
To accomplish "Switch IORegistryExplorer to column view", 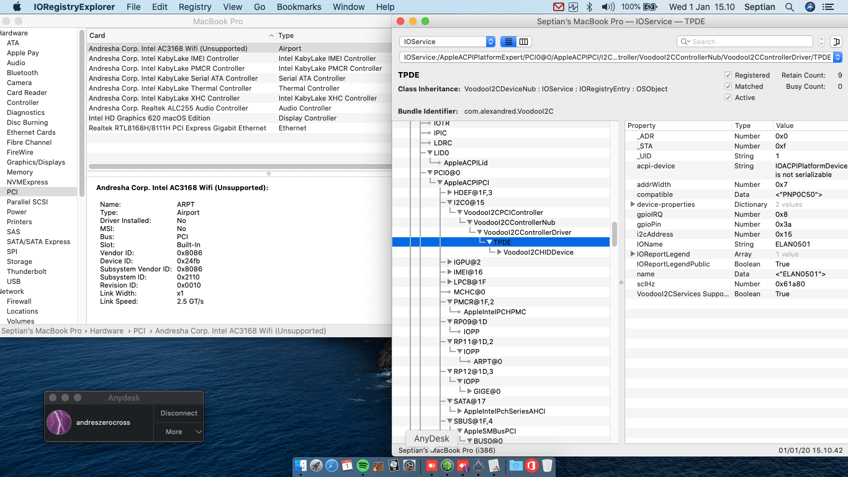I will tap(523, 42).
